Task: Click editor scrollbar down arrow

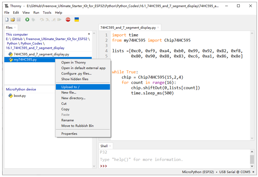Action: (x=252, y=138)
